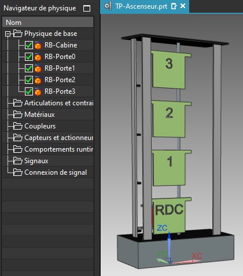Click the Matériaux folder icon
Viewport: 243px width, 276px height.
tap(18, 115)
